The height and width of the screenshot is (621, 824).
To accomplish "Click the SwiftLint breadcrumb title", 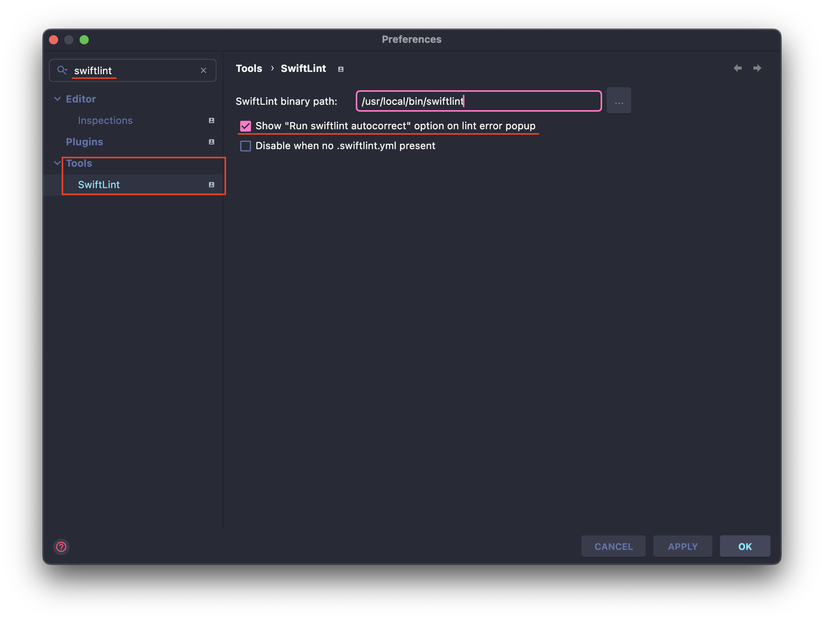I will (x=303, y=68).
